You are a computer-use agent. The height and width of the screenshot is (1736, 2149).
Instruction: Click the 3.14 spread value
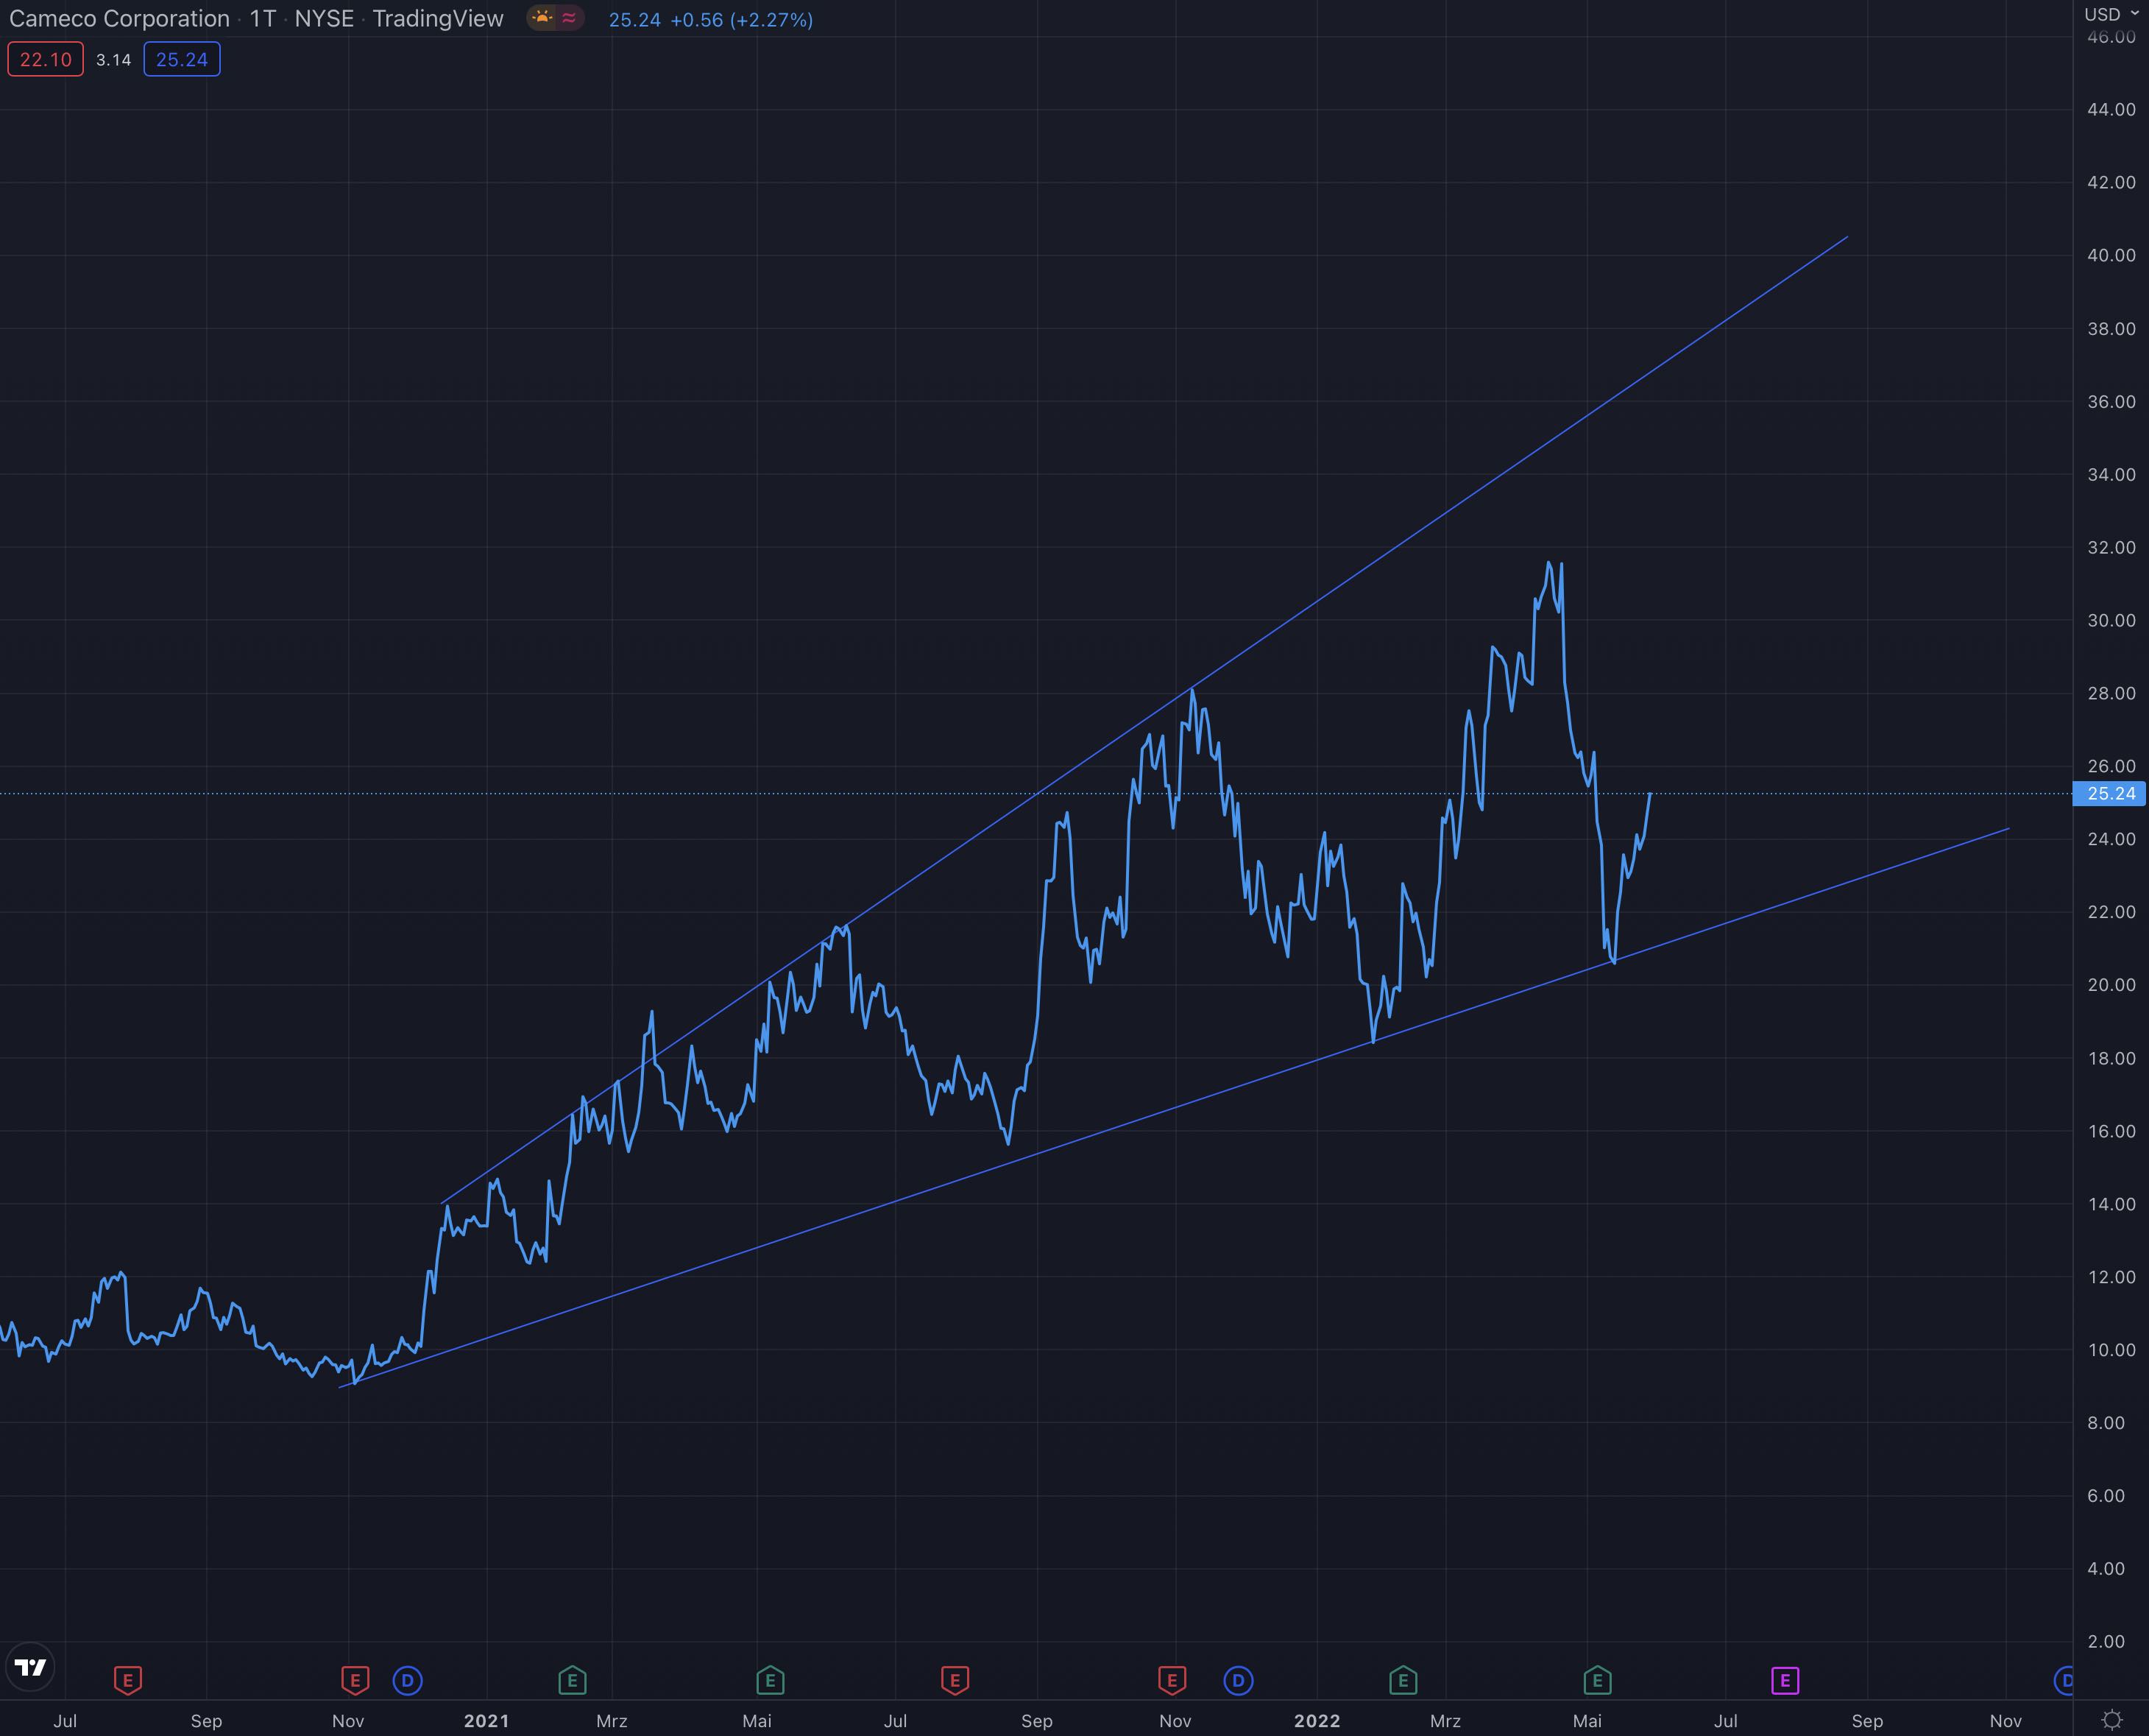pyautogui.click(x=114, y=60)
